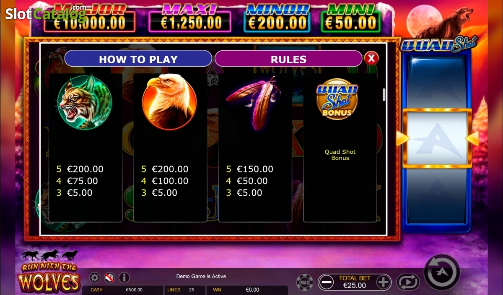
Task: Open the settings gear icon
Action: click(95, 277)
